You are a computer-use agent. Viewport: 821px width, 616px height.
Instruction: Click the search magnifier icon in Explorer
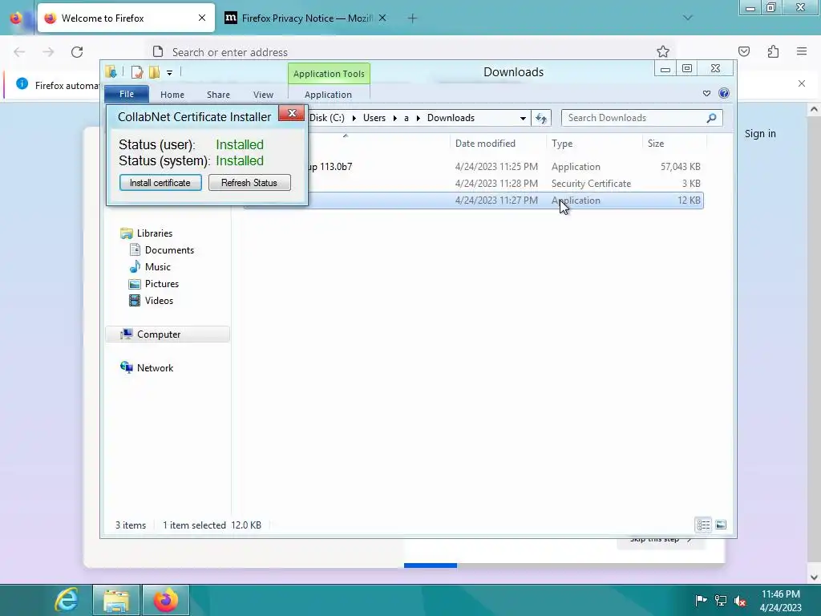click(711, 118)
